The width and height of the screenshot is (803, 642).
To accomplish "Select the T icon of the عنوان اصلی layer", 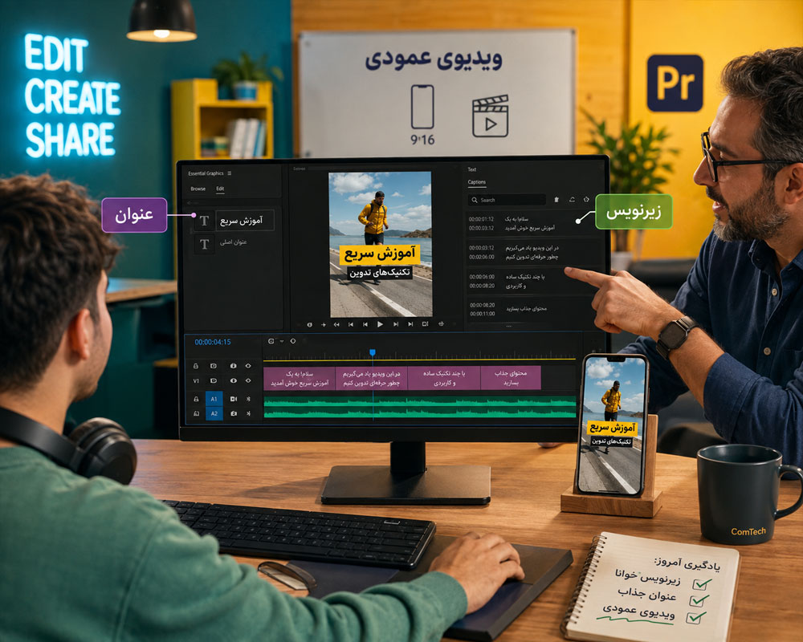I will (204, 244).
